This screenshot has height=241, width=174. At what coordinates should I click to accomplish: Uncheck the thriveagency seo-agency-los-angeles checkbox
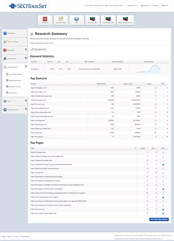[163, 189]
